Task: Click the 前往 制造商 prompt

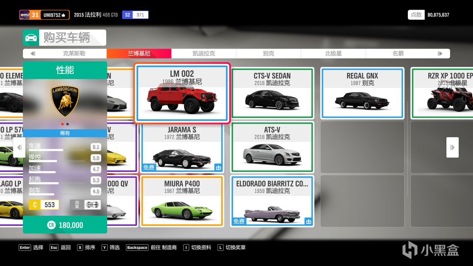Action: [164, 248]
